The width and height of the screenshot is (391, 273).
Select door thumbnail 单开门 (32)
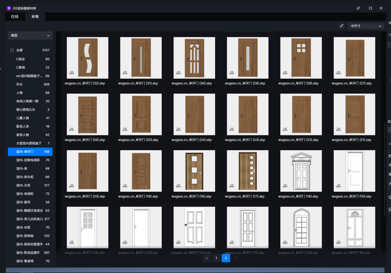click(87, 58)
